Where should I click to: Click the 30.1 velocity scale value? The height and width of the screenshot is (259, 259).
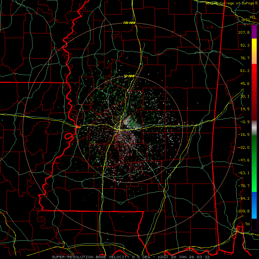pos(245,96)
